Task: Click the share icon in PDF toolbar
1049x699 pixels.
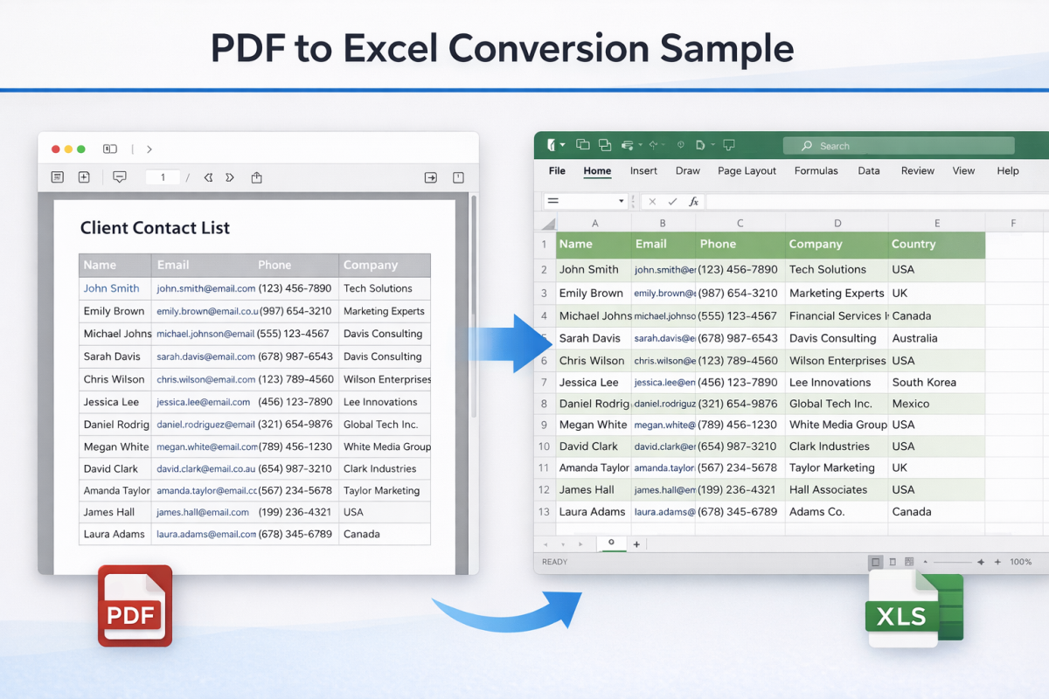Action: (x=256, y=177)
